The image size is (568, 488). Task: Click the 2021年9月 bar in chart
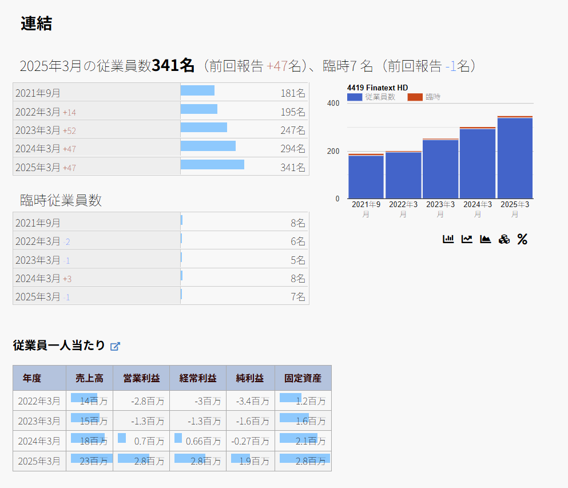coord(366,176)
